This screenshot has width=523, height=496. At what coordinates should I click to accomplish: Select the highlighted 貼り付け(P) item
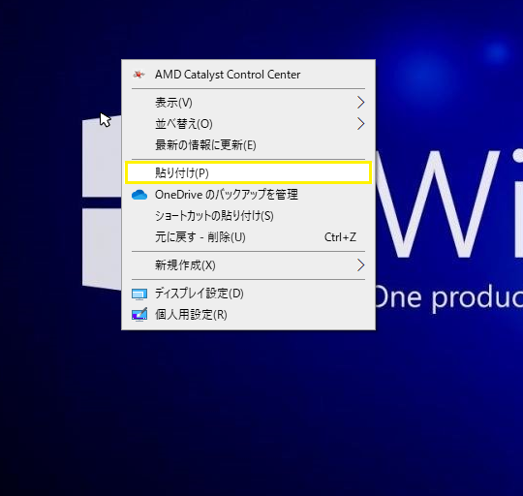click(249, 172)
